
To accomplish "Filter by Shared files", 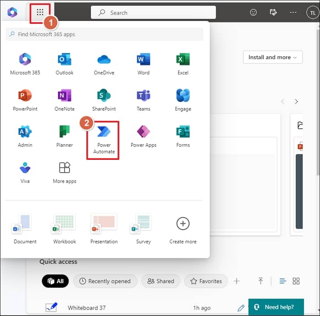I will click(160, 281).
